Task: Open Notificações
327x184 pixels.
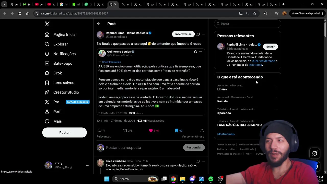Action: (60, 54)
